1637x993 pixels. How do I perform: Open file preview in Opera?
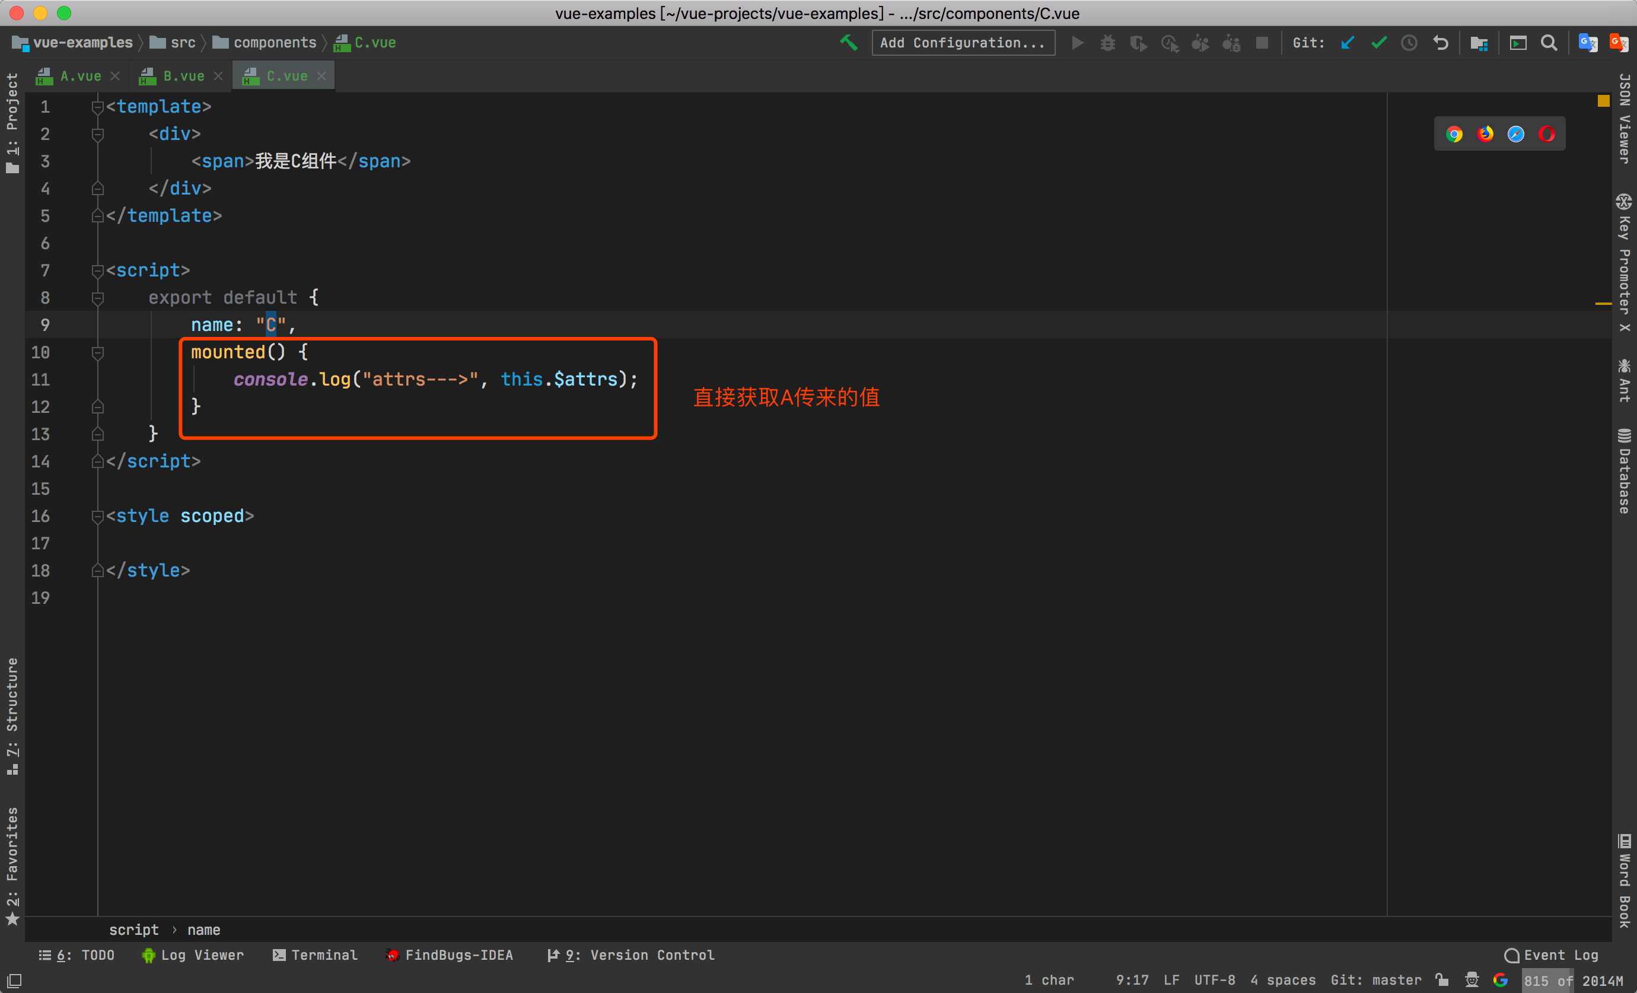(x=1547, y=134)
